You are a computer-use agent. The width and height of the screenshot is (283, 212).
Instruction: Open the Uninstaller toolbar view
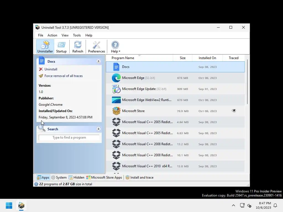(x=45, y=47)
